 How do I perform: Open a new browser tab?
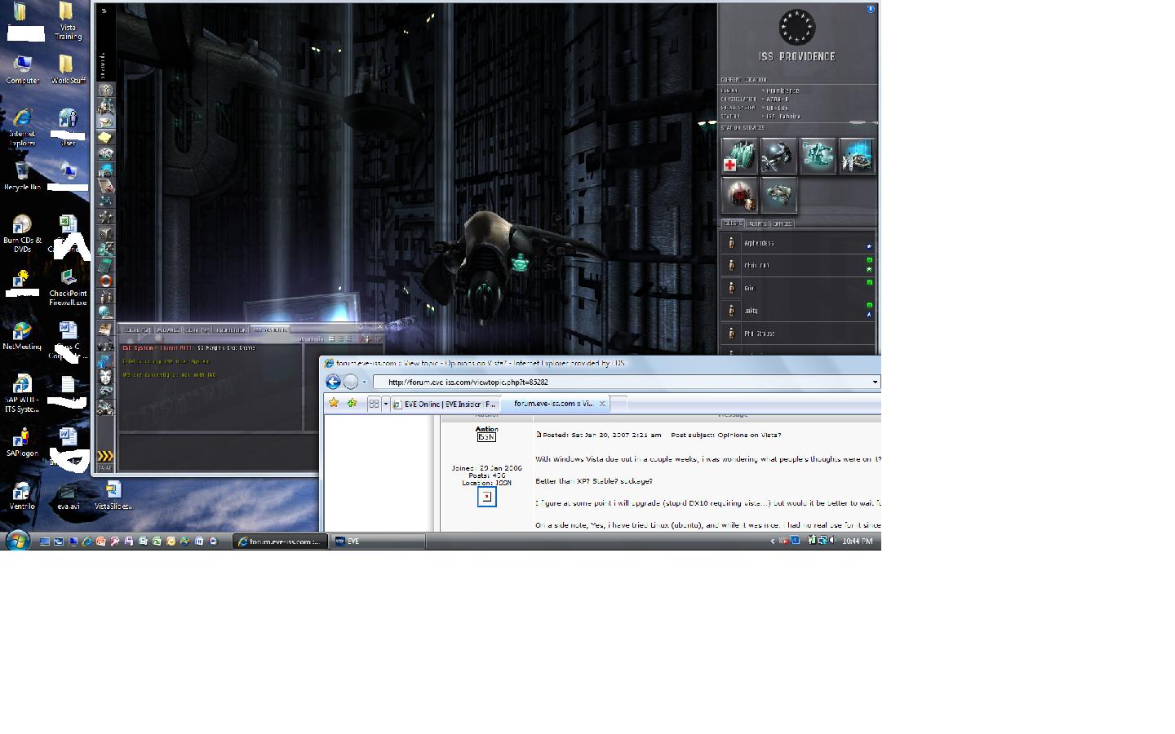[620, 404]
